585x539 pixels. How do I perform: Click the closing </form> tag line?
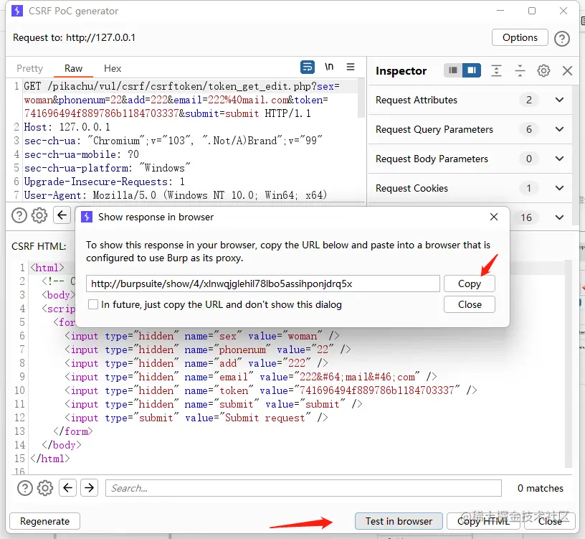[x=72, y=431]
